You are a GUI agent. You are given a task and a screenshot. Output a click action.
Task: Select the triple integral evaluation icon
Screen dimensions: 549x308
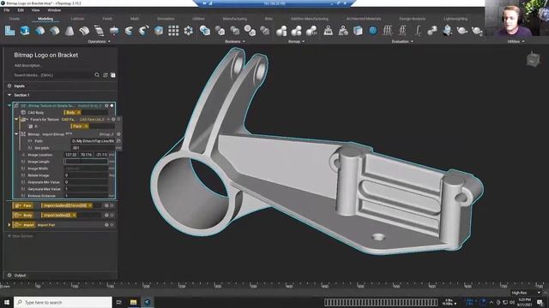(388, 31)
